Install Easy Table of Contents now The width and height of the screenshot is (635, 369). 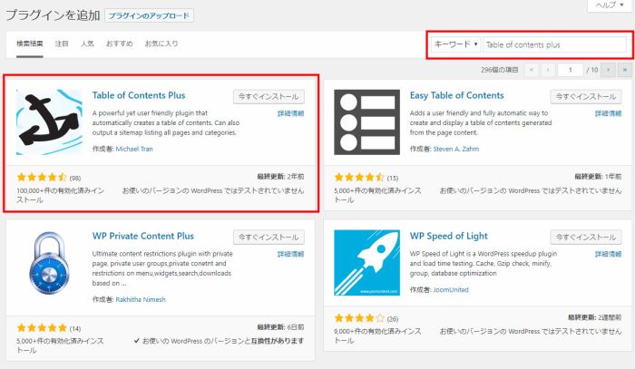coord(586,97)
